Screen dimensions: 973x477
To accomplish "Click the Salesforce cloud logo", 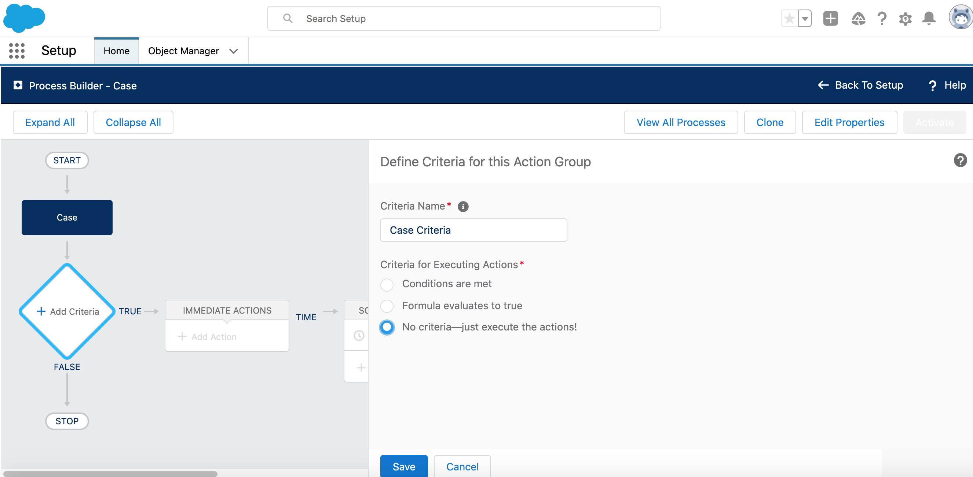I will point(24,18).
